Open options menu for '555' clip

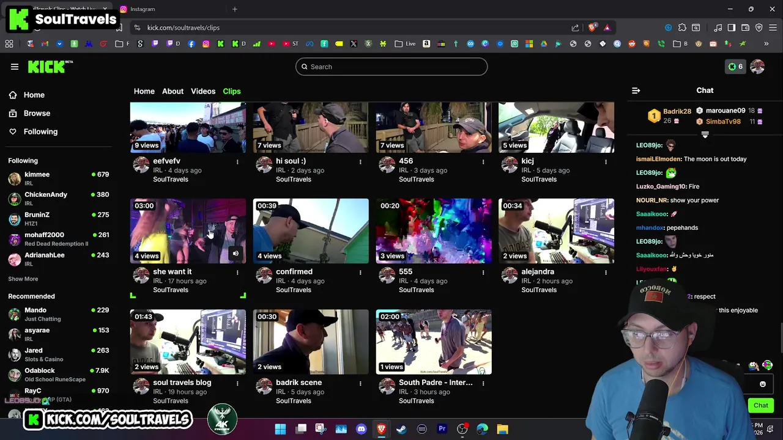[483, 273]
